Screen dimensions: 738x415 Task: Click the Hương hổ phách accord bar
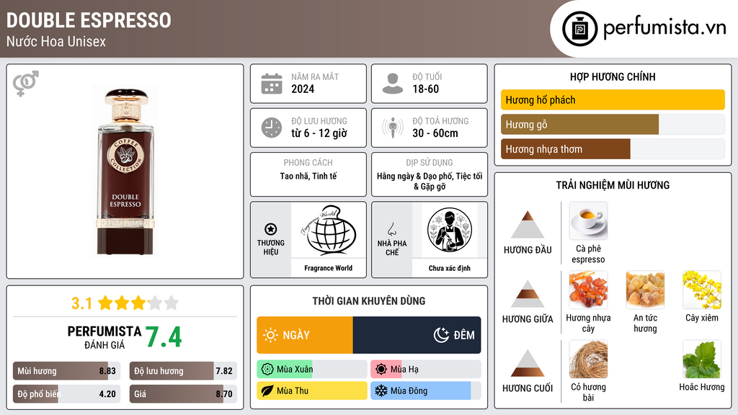(x=613, y=99)
